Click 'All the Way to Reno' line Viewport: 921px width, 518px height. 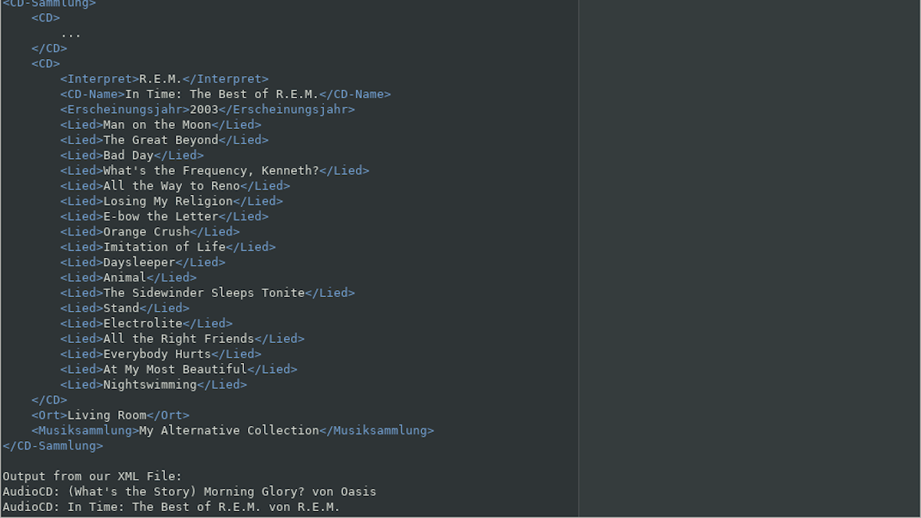pyautogui.click(x=176, y=186)
